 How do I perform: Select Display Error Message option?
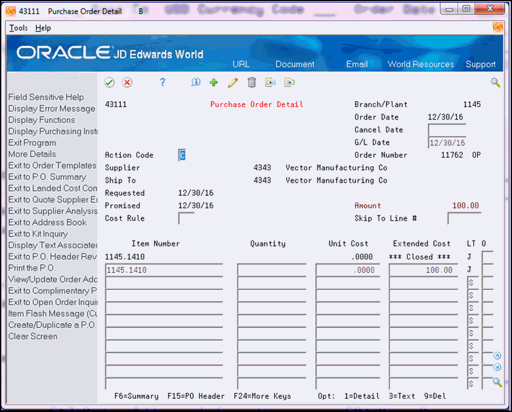tap(52, 108)
